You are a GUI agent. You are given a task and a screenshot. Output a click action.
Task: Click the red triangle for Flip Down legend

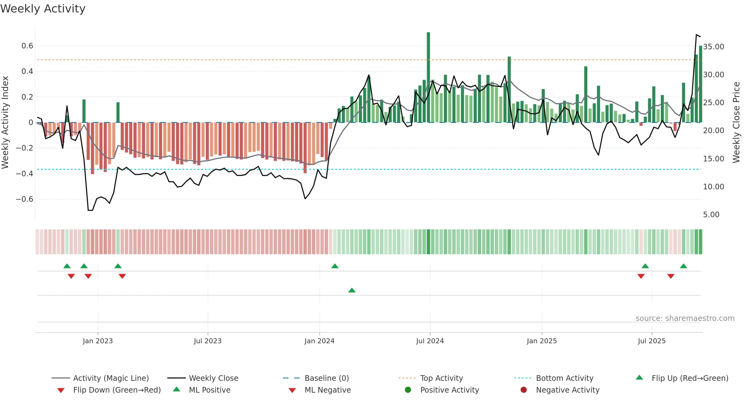(61, 390)
